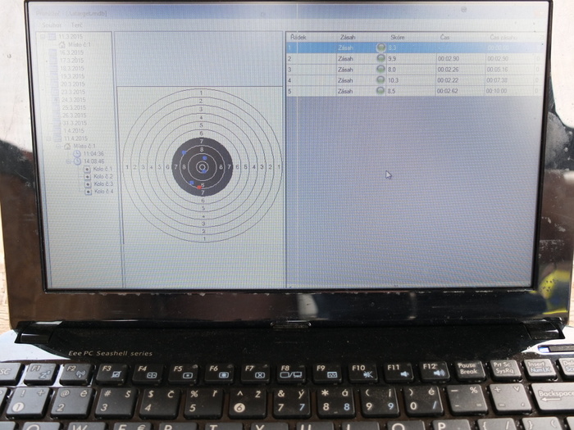Viewport: 574px width, 430px height.
Task: Collapse the 11.3.2015 tree node
Action: point(42,38)
